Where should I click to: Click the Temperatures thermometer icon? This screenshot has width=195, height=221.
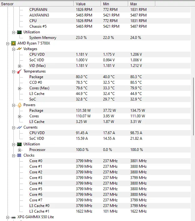coord(19,71)
